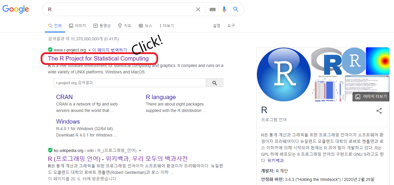The width and height of the screenshot is (394, 185).
Task: Click the green shield next to ko.wikipedia.org
Action: coord(50,150)
